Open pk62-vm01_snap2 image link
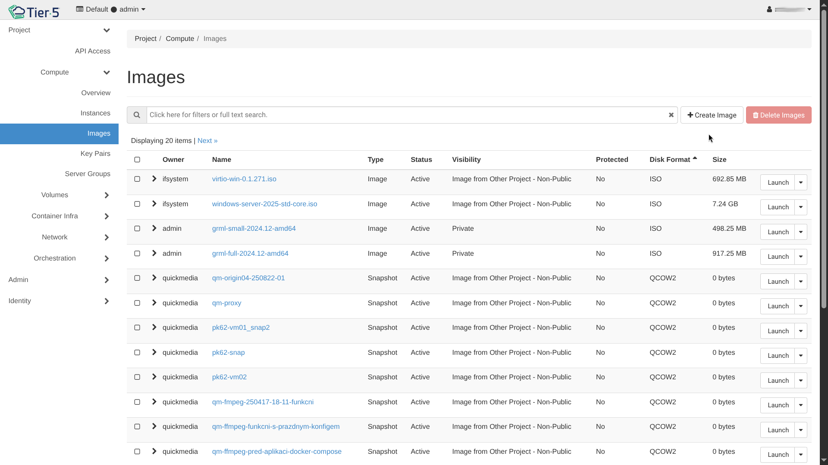This screenshot has height=465, width=828. 241,328
